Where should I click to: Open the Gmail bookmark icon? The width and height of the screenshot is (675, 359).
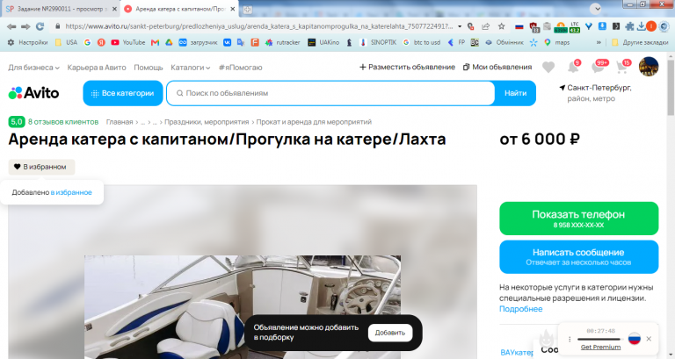point(155,42)
